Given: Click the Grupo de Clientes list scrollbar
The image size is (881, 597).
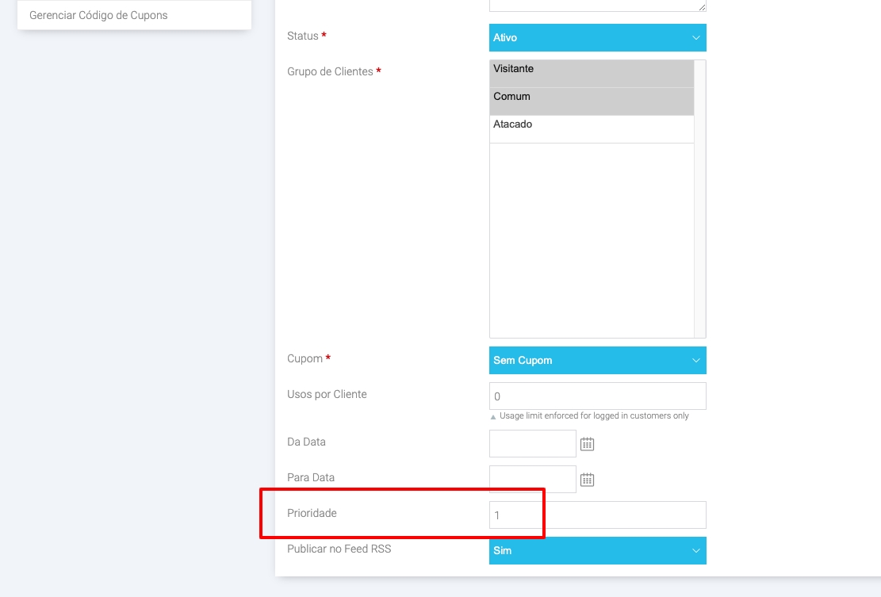Looking at the screenshot, I should tap(699, 198).
